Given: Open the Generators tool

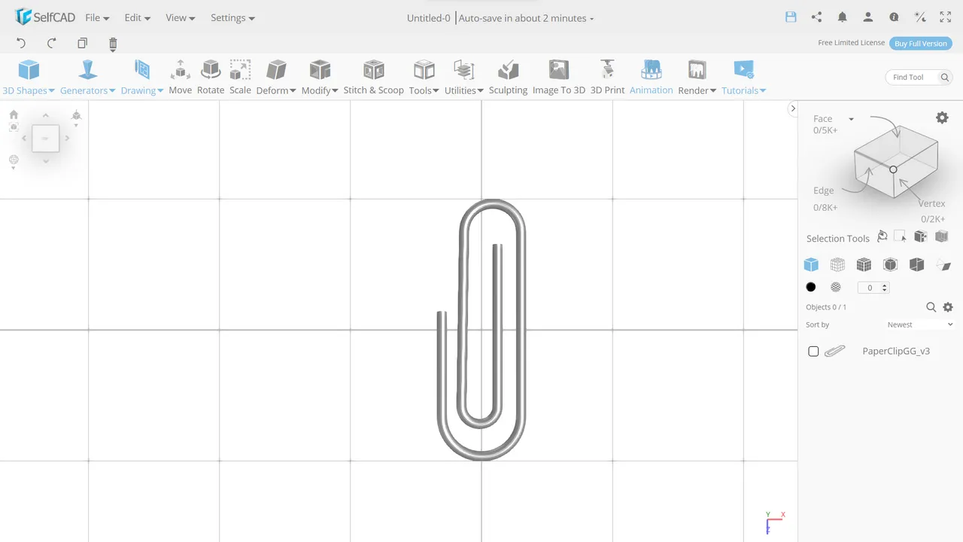Looking at the screenshot, I should click(x=88, y=78).
